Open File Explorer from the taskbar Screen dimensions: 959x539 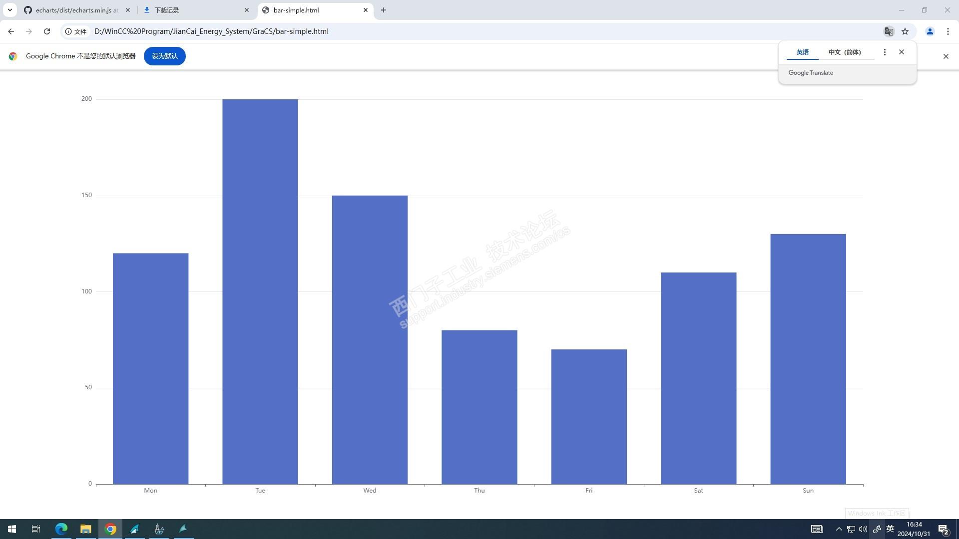coord(86,529)
